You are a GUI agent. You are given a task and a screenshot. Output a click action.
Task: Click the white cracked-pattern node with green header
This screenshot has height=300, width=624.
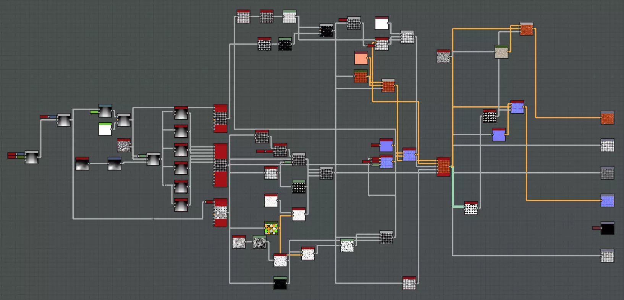click(x=347, y=245)
